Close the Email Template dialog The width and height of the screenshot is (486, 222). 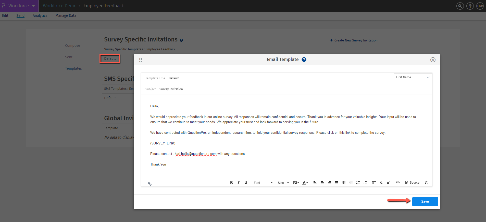pos(433,60)
